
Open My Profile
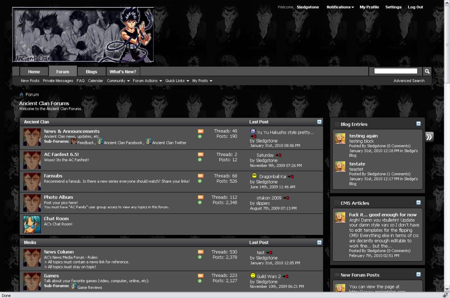click(369, 7)
